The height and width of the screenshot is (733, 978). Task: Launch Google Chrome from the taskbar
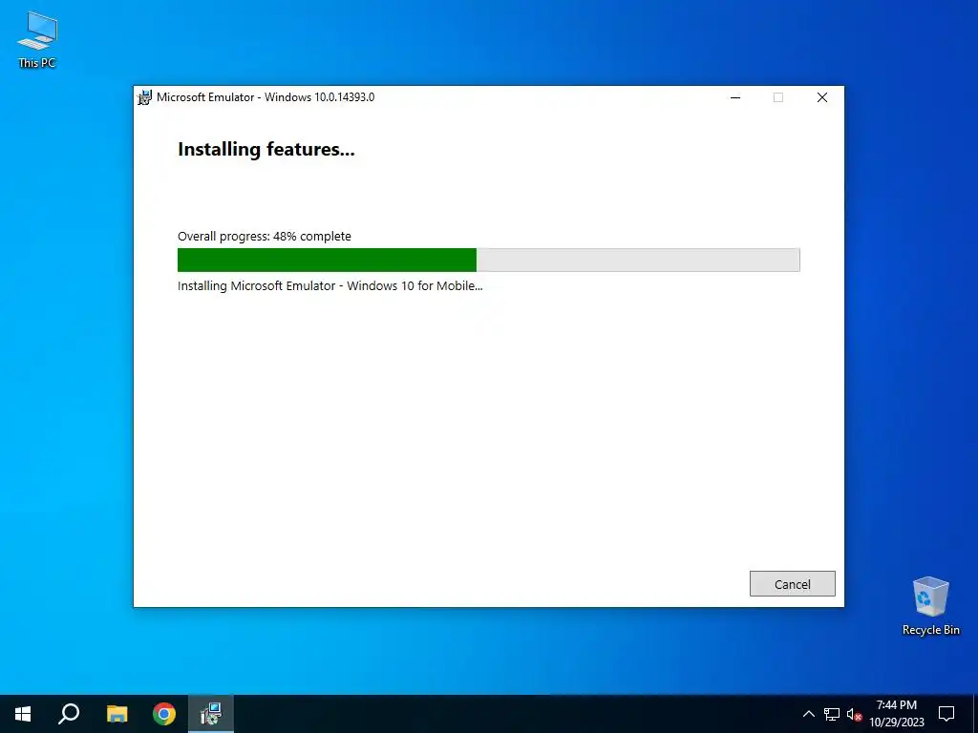tap(164, 714)
